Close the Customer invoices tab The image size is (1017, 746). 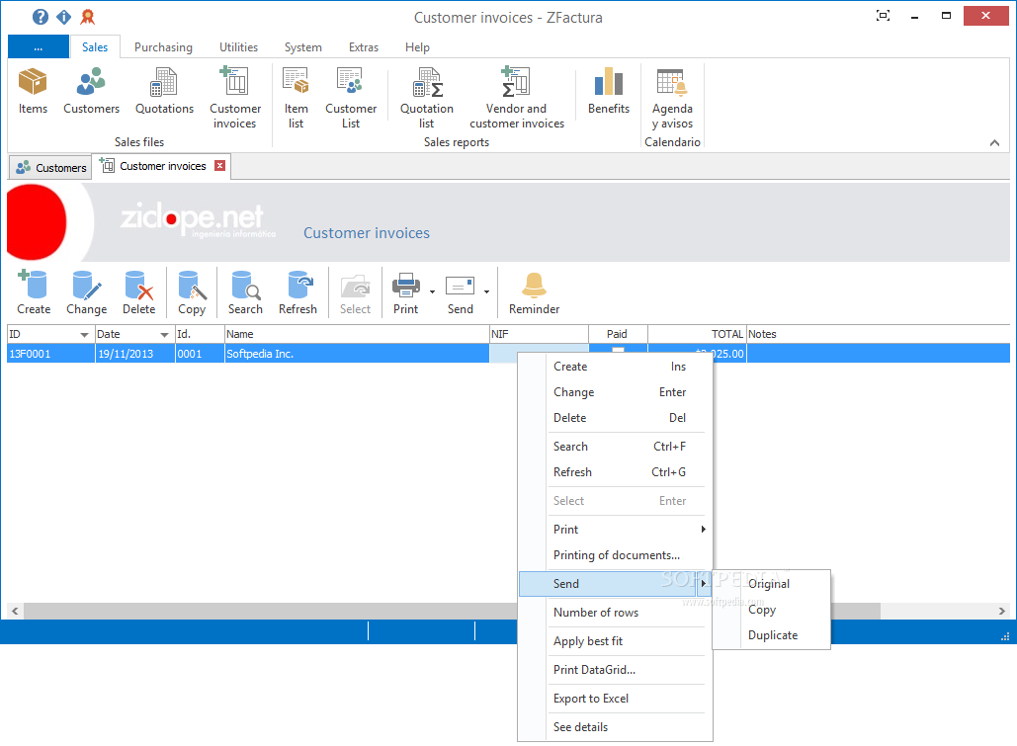(x=219, y=166)
